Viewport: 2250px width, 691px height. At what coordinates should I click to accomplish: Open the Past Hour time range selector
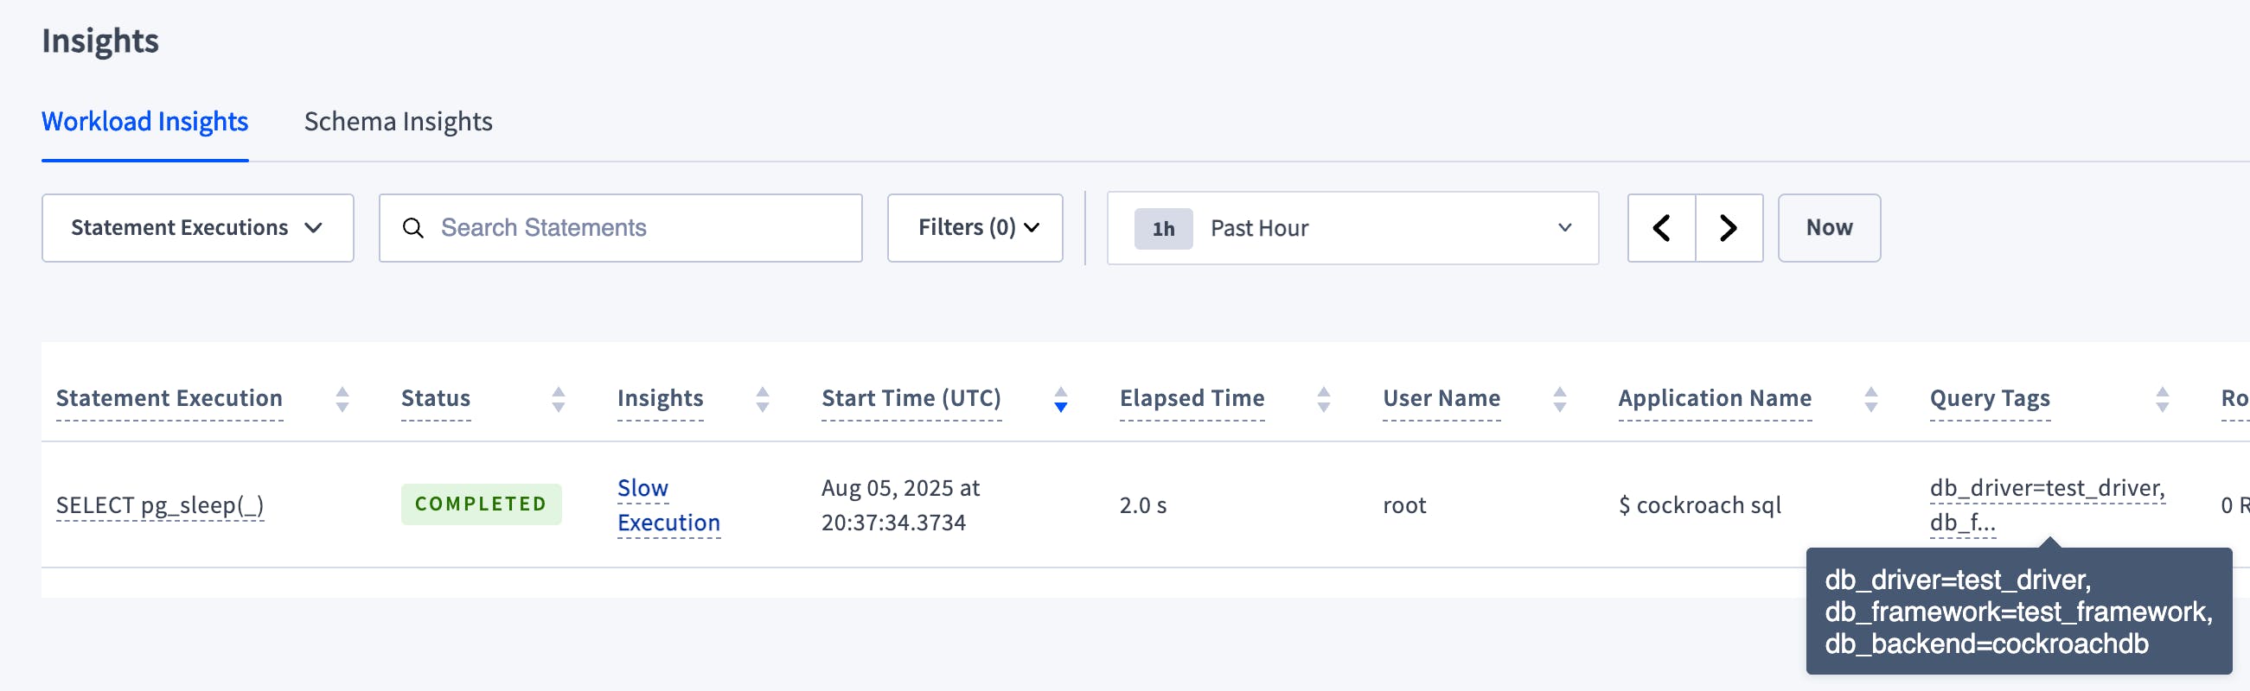tap(1352, 228)
